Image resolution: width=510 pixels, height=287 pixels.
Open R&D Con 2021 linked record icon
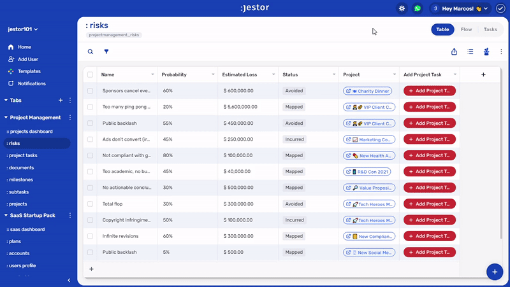[348, 172]
